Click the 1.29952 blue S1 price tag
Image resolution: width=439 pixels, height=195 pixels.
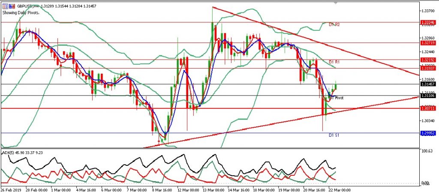(429, 133)
